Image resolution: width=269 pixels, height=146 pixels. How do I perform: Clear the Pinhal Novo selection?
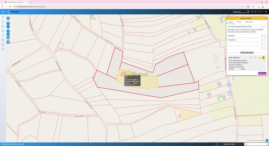click(x=262, y=40)
